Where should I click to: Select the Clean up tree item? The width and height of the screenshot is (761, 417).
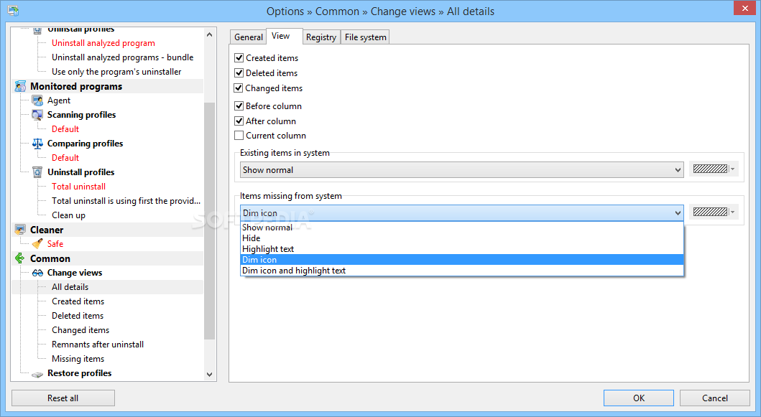point(68,215)
